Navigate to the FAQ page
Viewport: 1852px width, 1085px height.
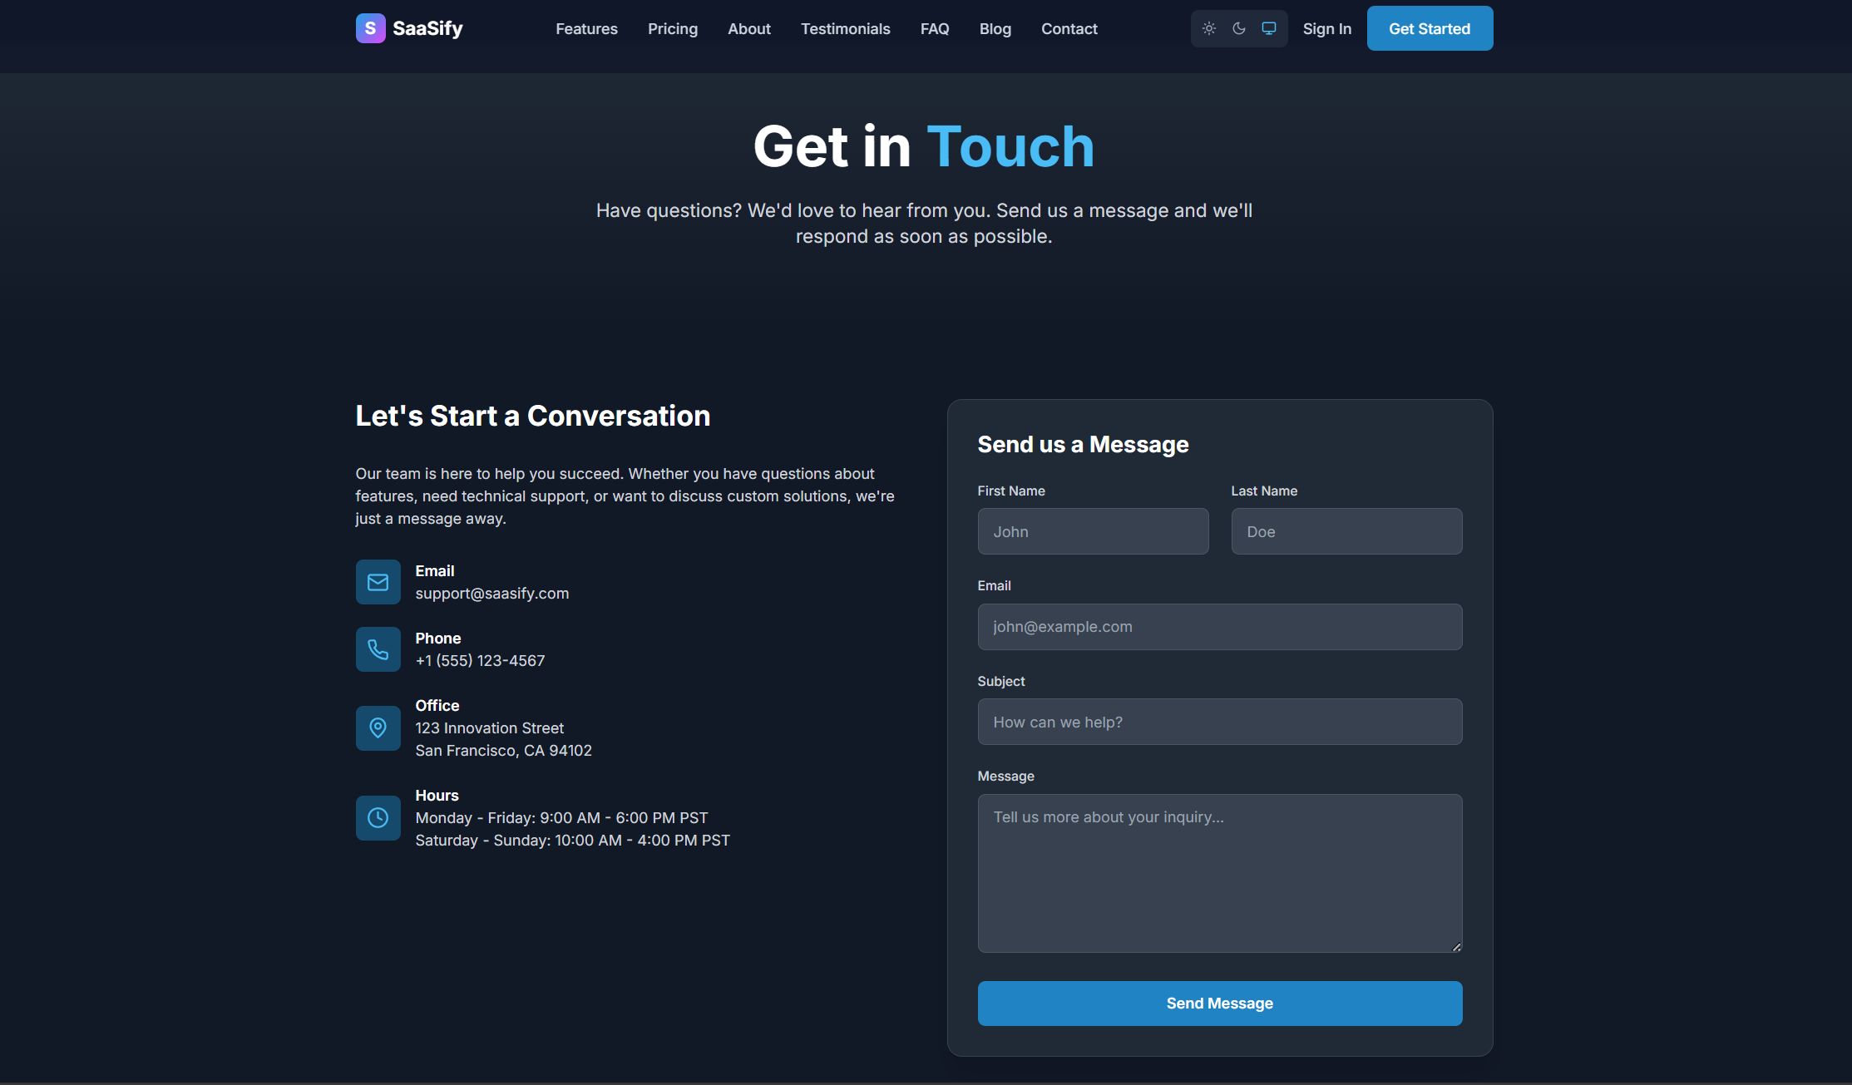coord(934,29)
